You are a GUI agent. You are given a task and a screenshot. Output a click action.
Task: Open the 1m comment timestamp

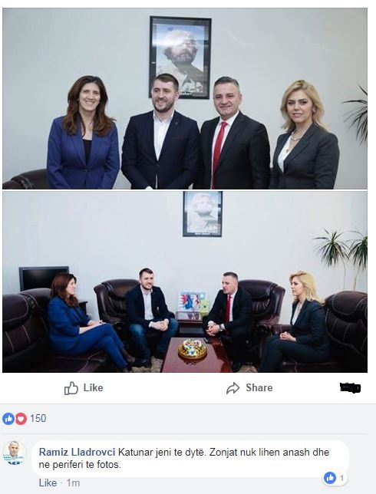click(73, 482)
